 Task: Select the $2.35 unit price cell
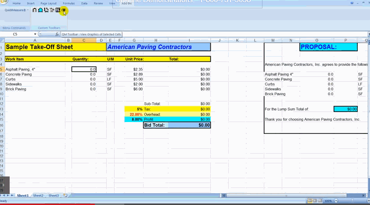tap(134, 69)
